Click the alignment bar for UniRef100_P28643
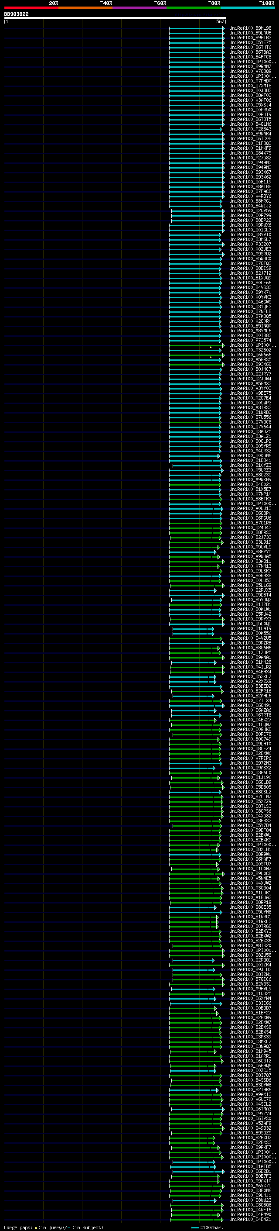 (196, 129)
